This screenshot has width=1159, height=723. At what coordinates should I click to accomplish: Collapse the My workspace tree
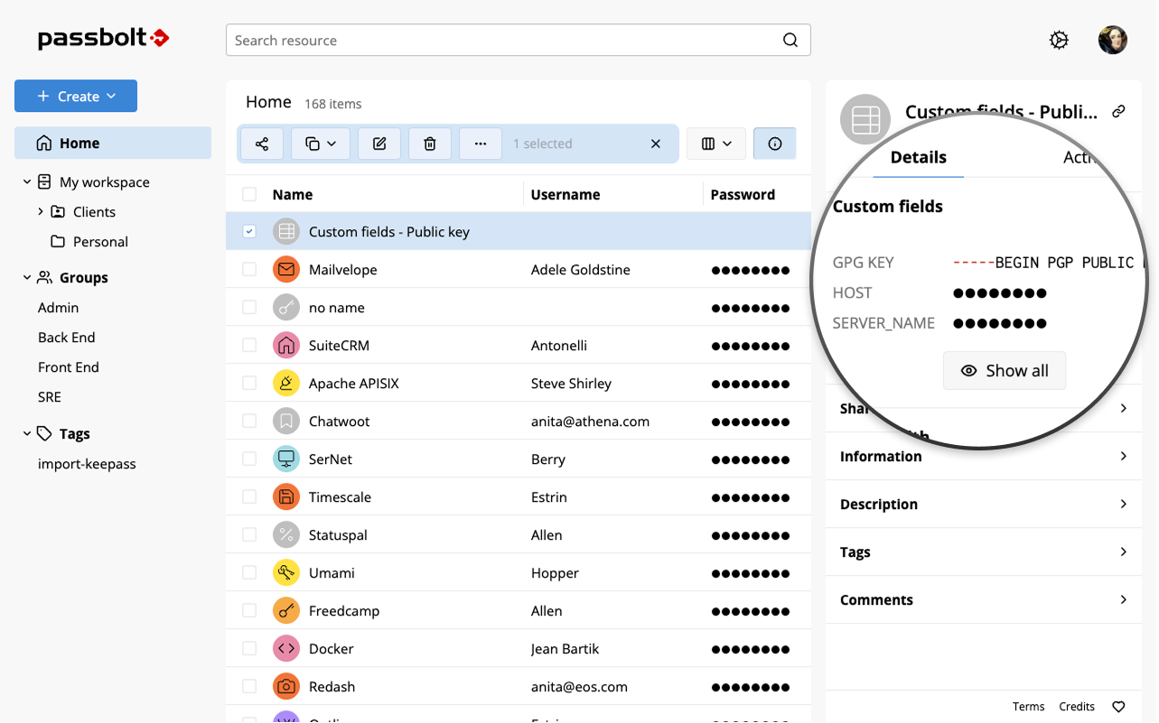pyautogui.click(x=27, y=182)
